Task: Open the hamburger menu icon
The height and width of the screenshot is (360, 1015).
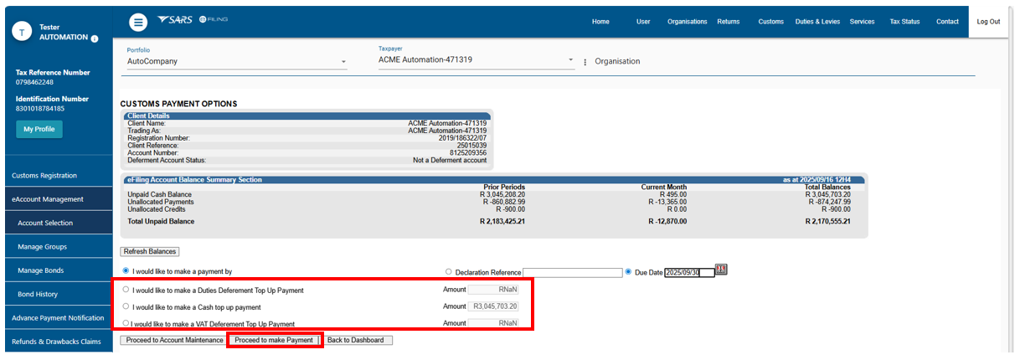Action: (x=139, y=23)
